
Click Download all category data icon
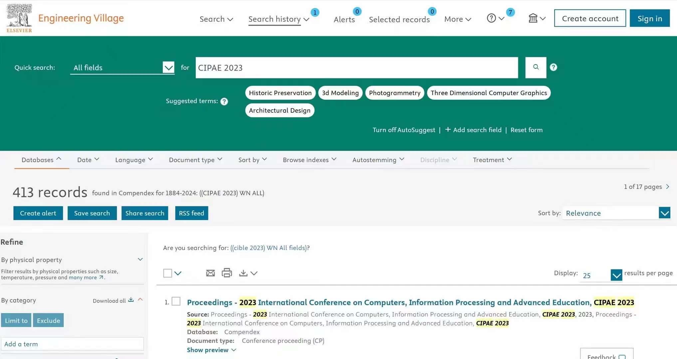click(x=131, y=300)
